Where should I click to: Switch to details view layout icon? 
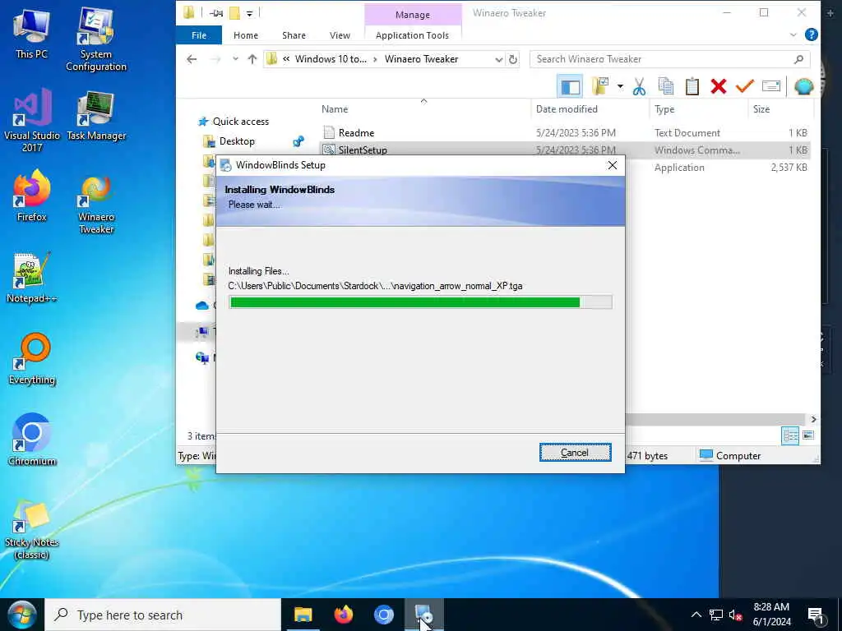click(790, 435)
